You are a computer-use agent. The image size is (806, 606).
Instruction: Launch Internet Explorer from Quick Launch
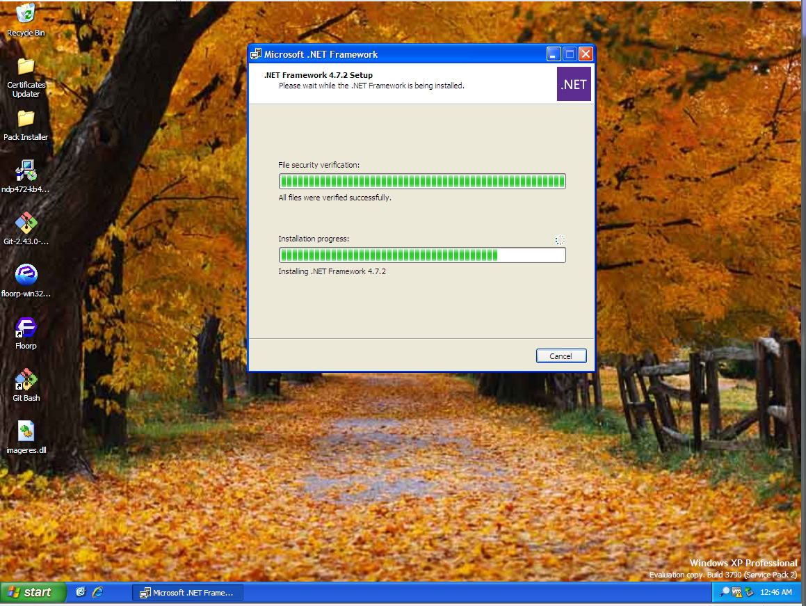coord(97,592)
